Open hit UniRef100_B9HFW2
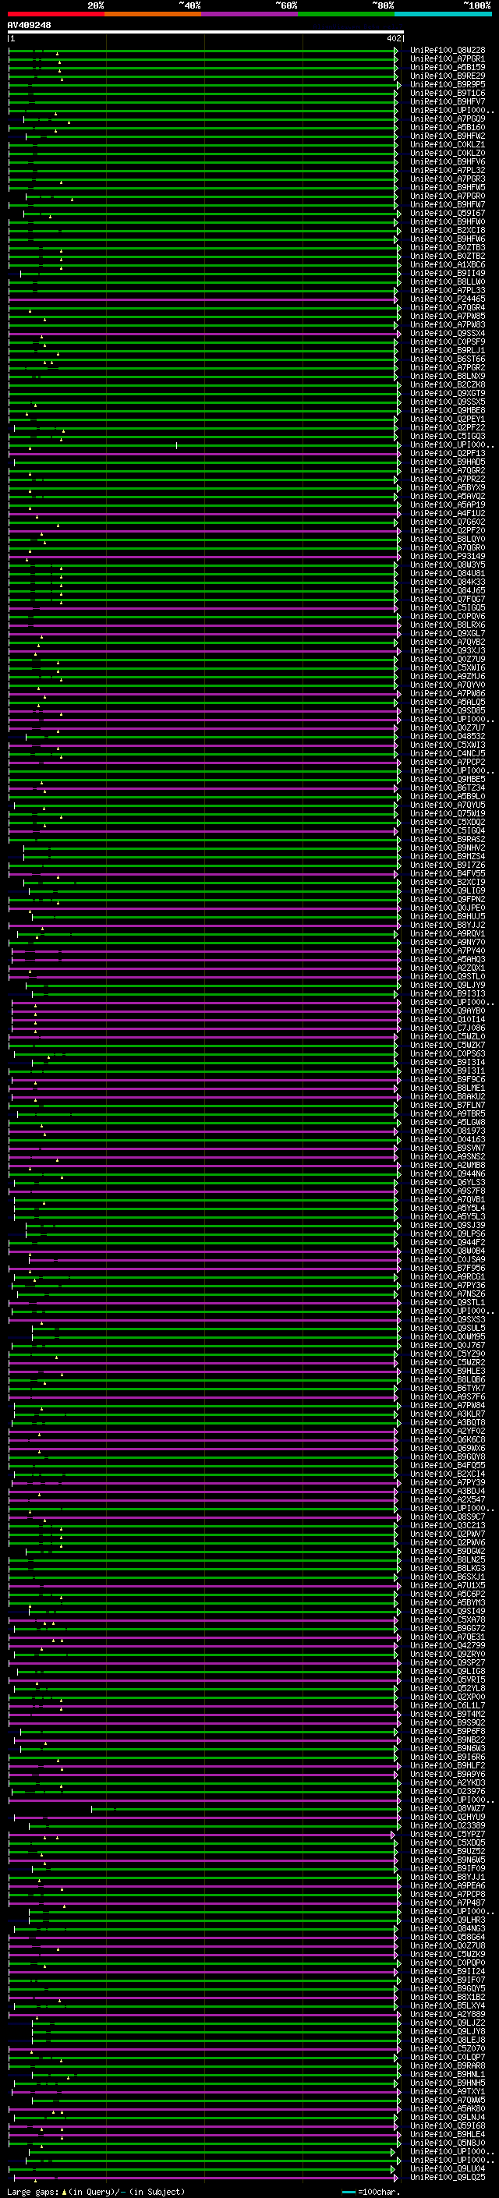 coord(448,136)
